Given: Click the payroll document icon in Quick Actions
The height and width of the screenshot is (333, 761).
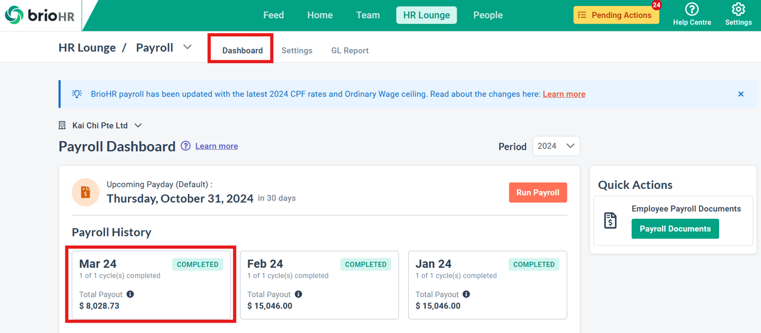Looking at the screenshot, I should (x=610, y=220).
